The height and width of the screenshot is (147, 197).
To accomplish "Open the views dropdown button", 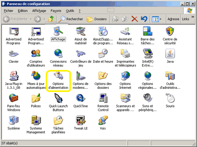I will click(x=157, y=19).
